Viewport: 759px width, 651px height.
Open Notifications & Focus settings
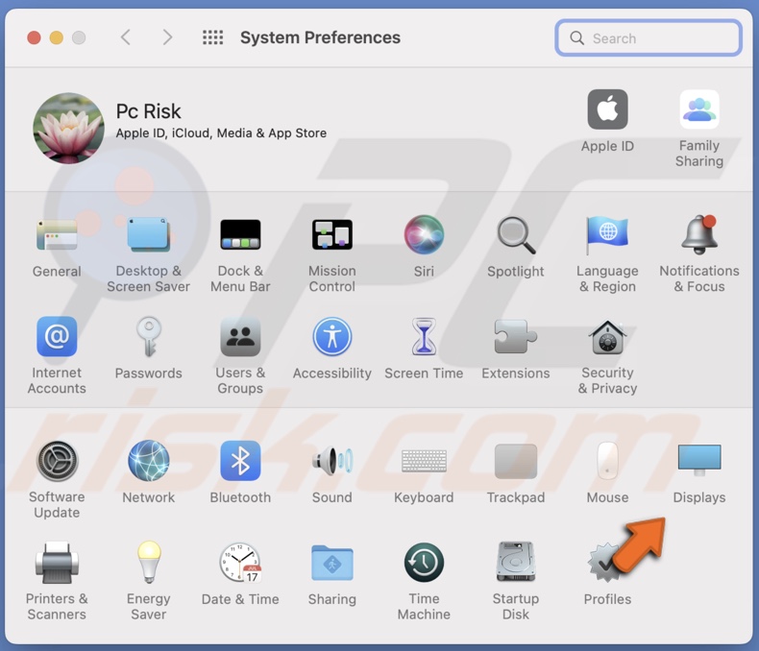(x=698, y=235)
